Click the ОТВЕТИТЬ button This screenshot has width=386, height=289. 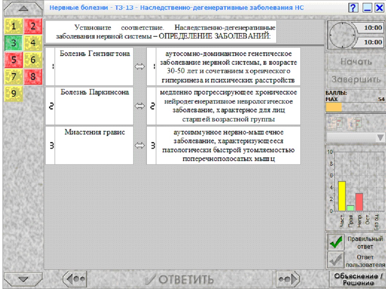coord(182,279)
